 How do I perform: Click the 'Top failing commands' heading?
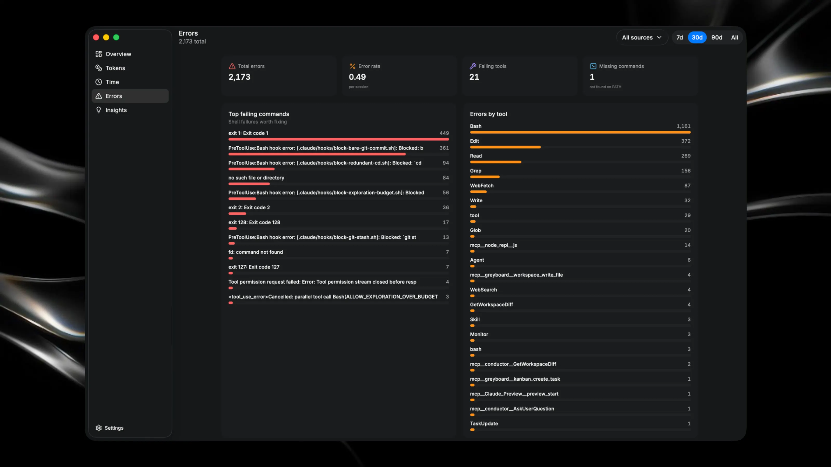pyautogui.click(x=258, y=114)
